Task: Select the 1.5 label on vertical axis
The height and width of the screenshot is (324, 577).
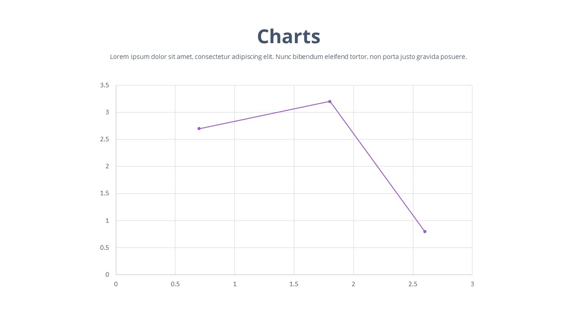Action: click(105, 193)
